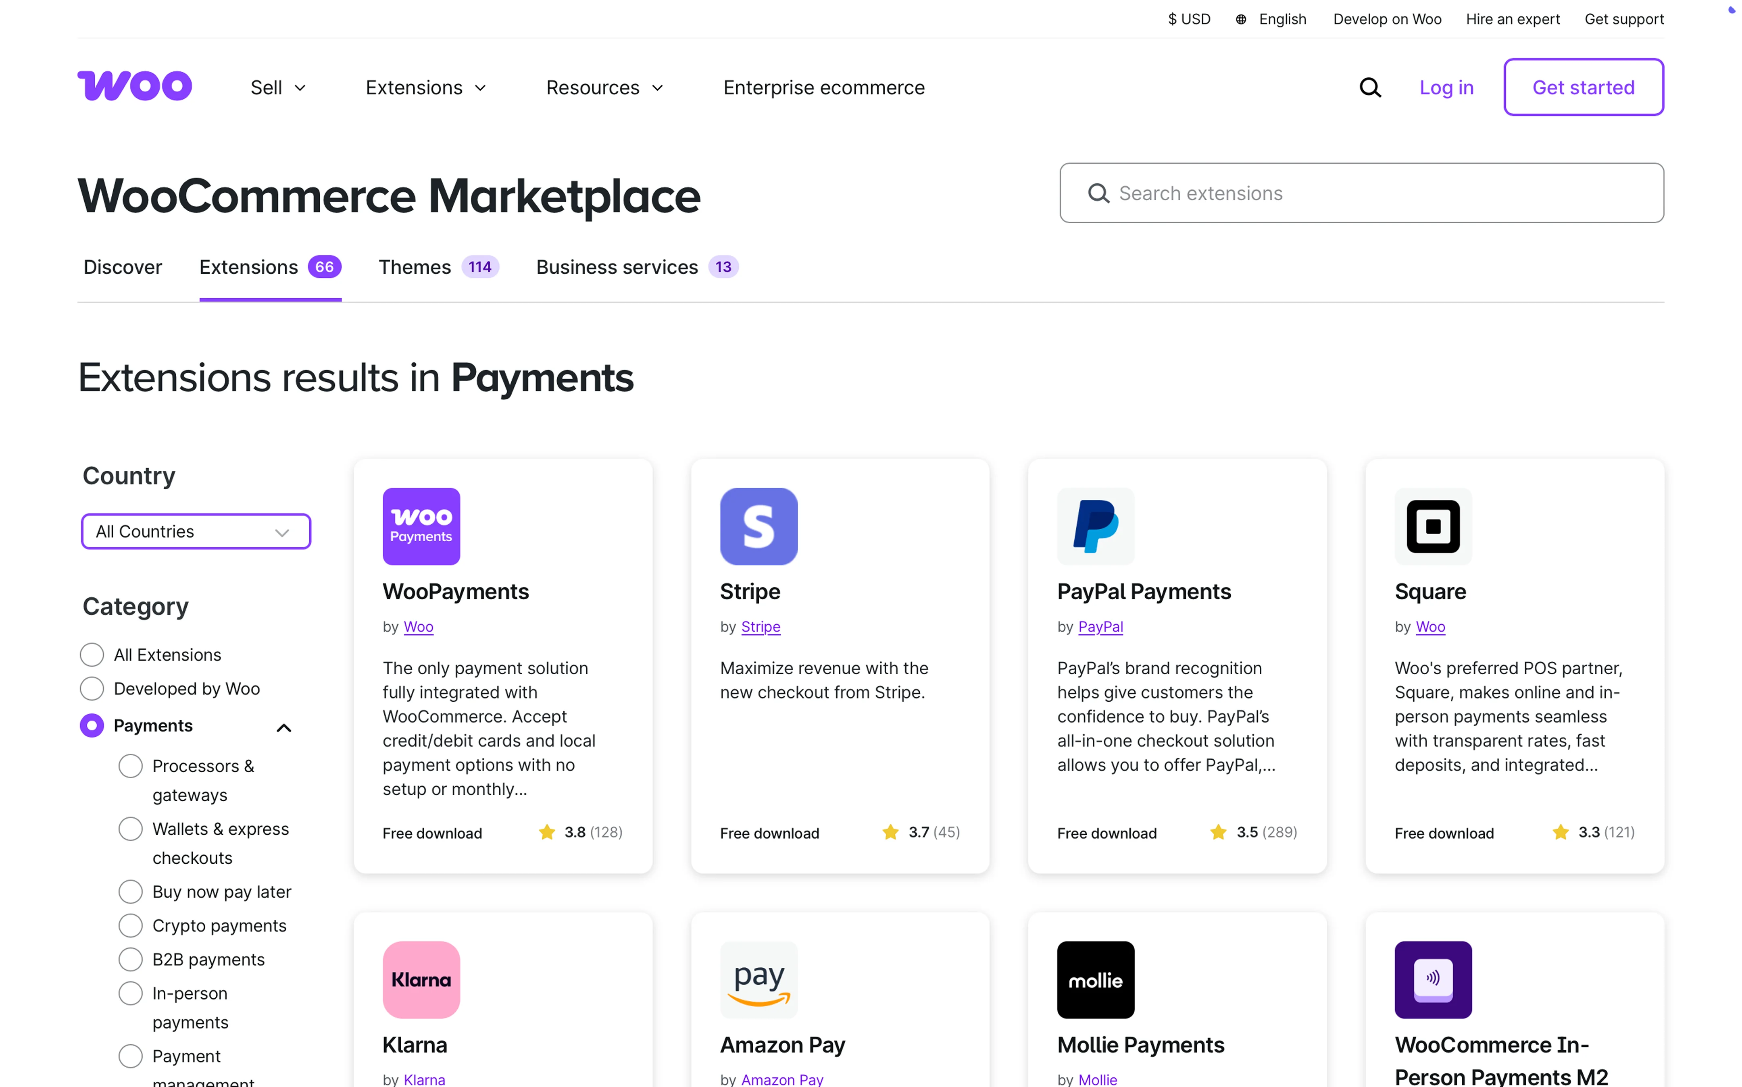Open site search via the magnifier icon
This screenshot has height=1087, width=1742.
click(1369, 87)
